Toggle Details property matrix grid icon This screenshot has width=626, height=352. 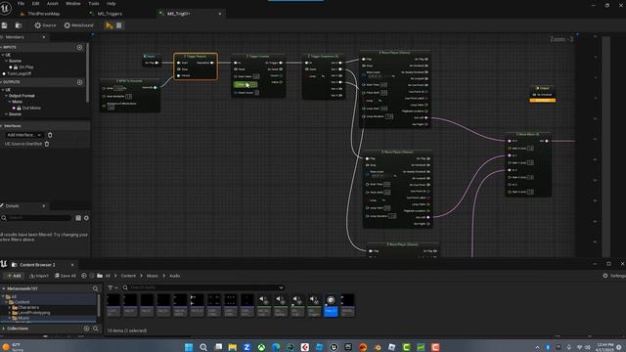[x=78, y=218]
